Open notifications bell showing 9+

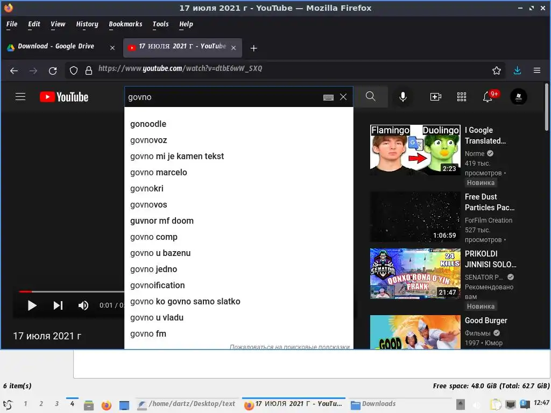(x=488, y=97)
